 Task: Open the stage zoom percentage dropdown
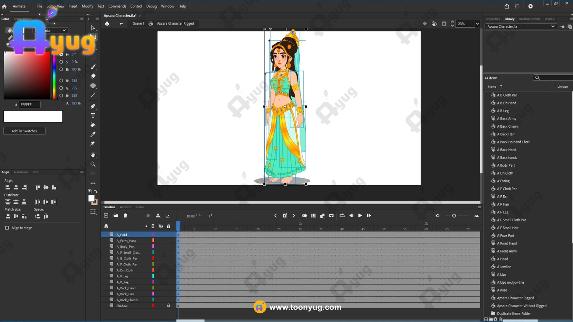(x=477, y=24)
